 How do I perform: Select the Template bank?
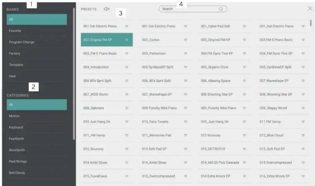[x=37, y=65]
